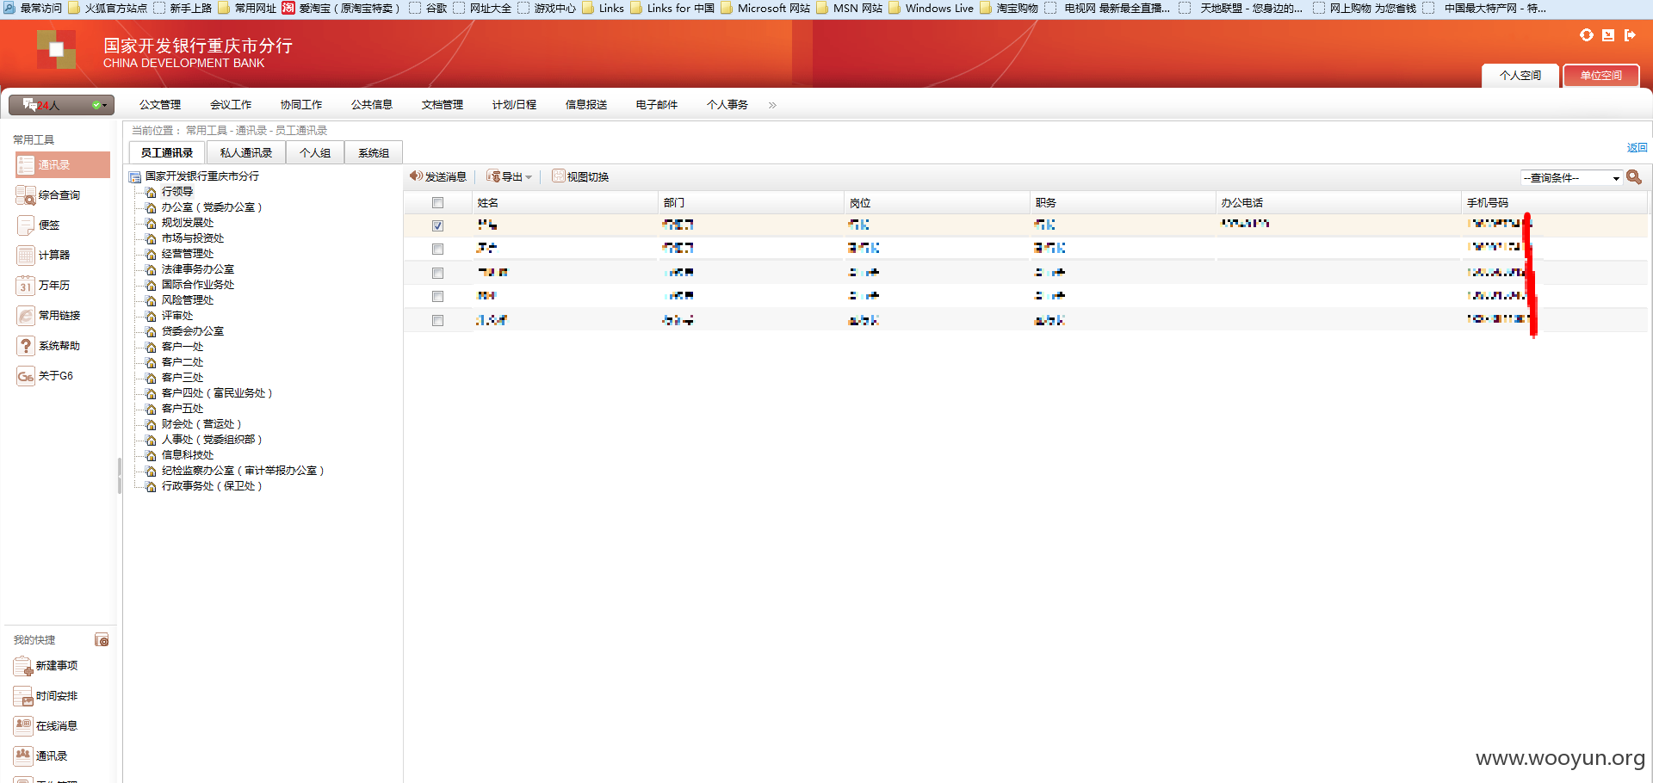Open 常用链接 links

click(49, 316)
